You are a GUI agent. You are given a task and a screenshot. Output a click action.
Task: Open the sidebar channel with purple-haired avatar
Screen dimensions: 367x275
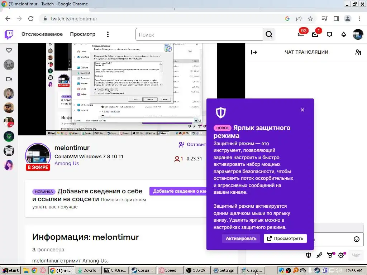click(x=9, y=165)
